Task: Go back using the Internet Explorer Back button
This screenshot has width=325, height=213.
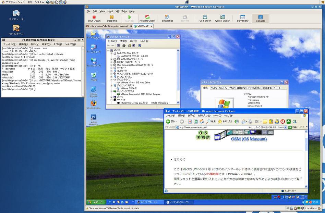Action: (x=171, y=122)
